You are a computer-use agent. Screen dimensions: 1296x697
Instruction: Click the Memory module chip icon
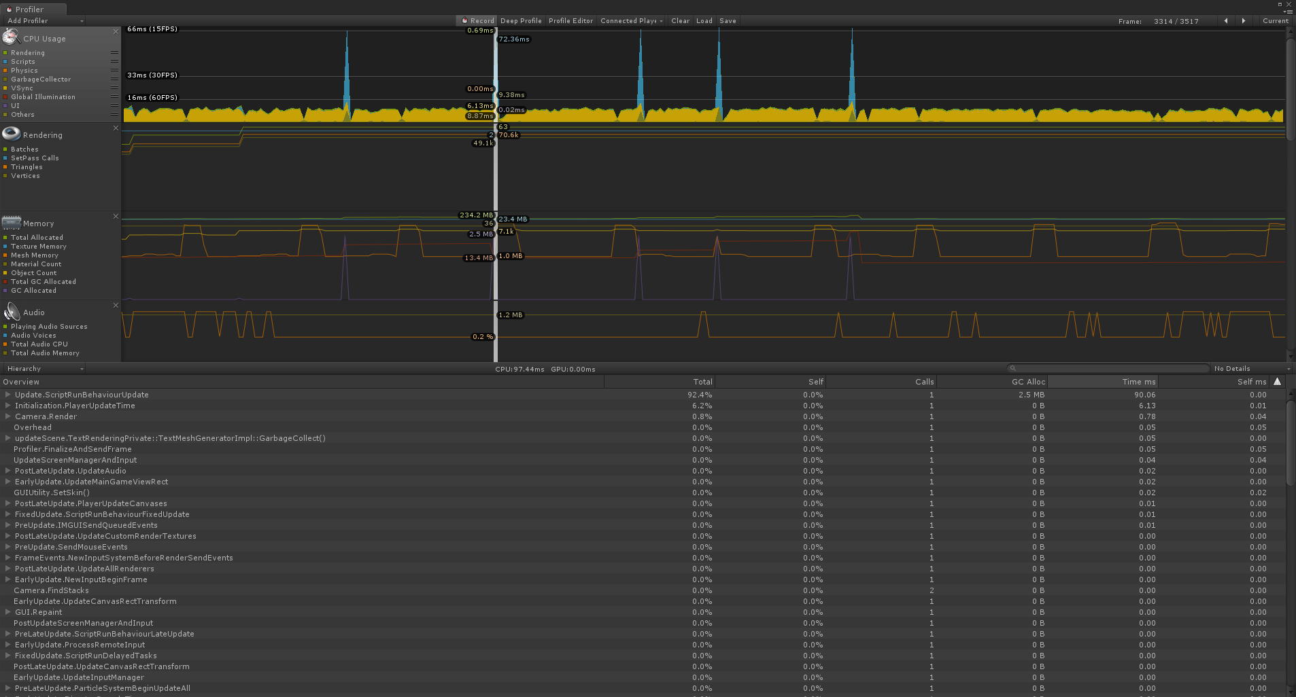(11, 222)
